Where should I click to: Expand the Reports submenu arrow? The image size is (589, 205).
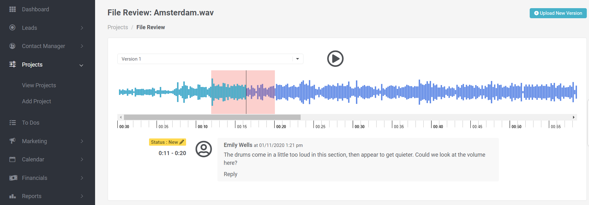point(82,196)
